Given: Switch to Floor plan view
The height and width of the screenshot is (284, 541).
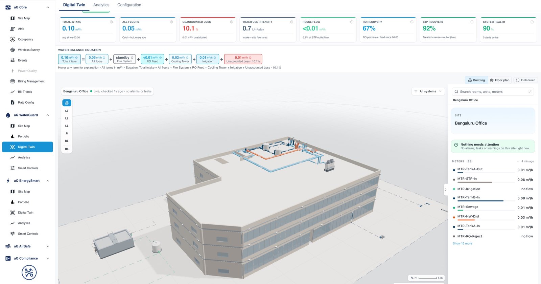Looking at the screenshot, I should (x=500, y=80).
